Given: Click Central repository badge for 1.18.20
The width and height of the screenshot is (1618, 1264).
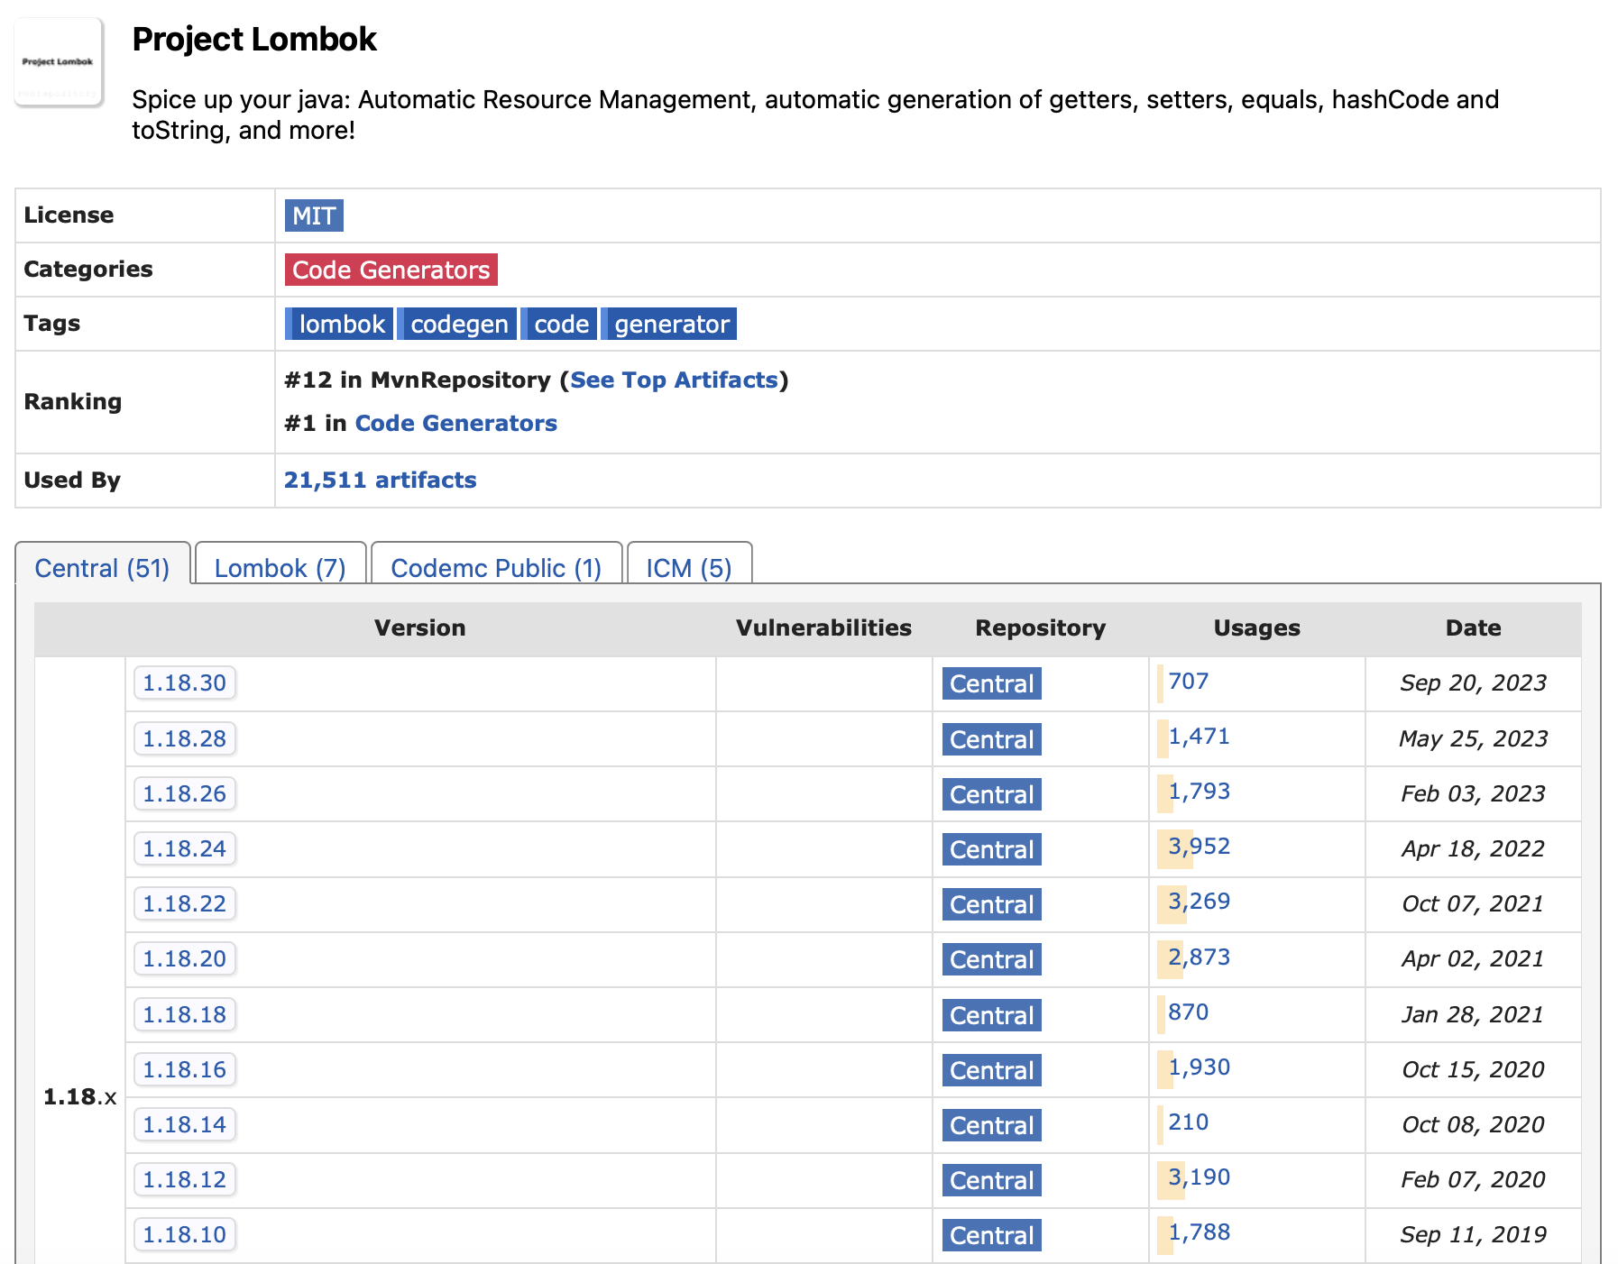Looking at the screenshot, I should pos(992,959).
